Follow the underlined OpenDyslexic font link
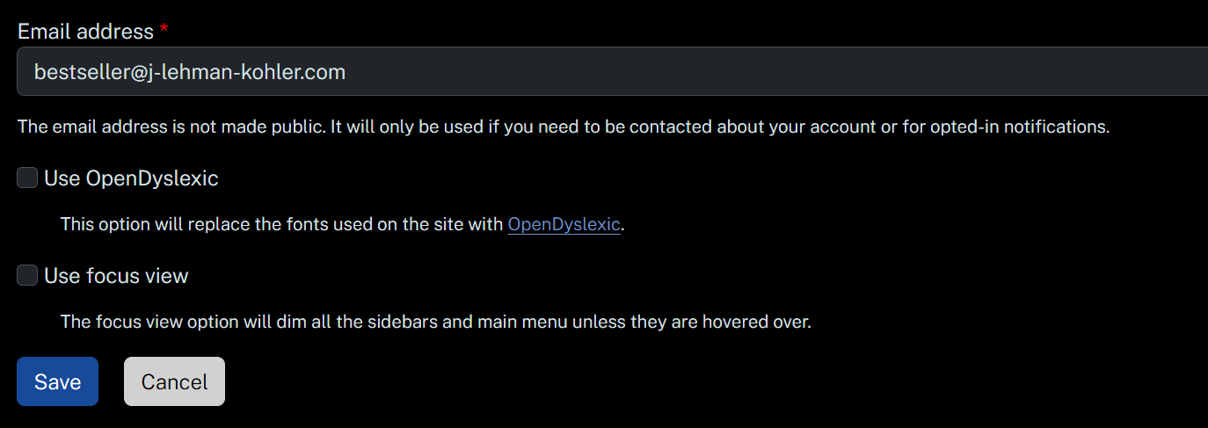Image resolution: width=1208 pixels, height=428 pixels. (564, 224)
